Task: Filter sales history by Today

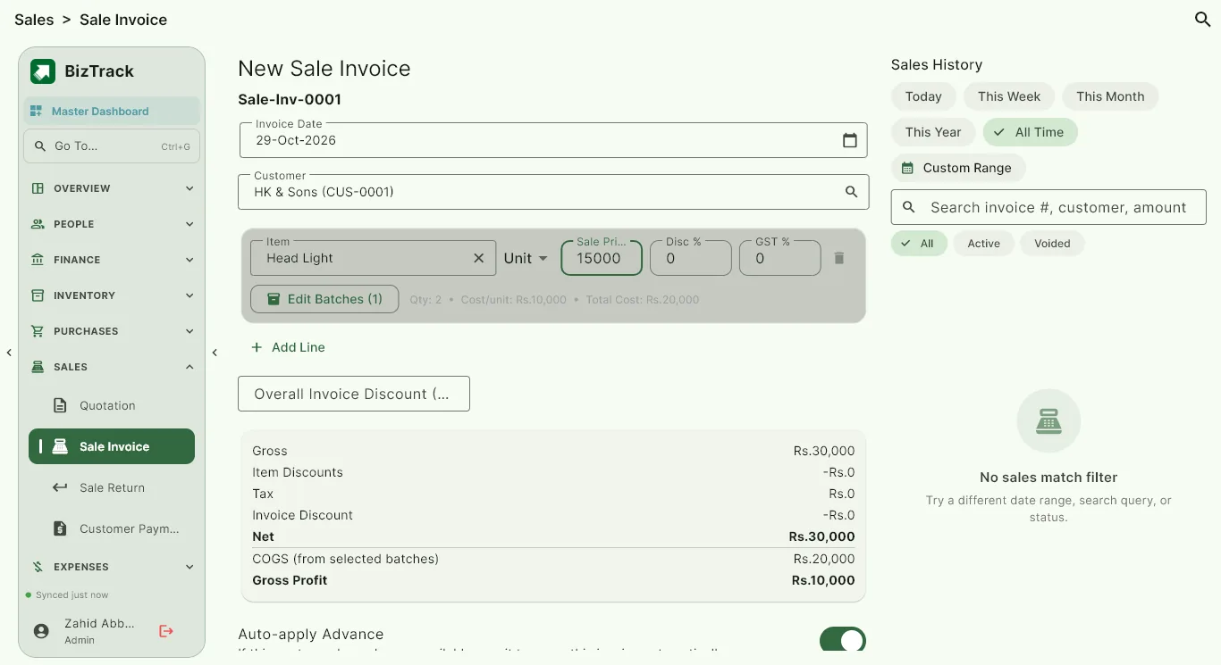Action: tap(923, 96)
